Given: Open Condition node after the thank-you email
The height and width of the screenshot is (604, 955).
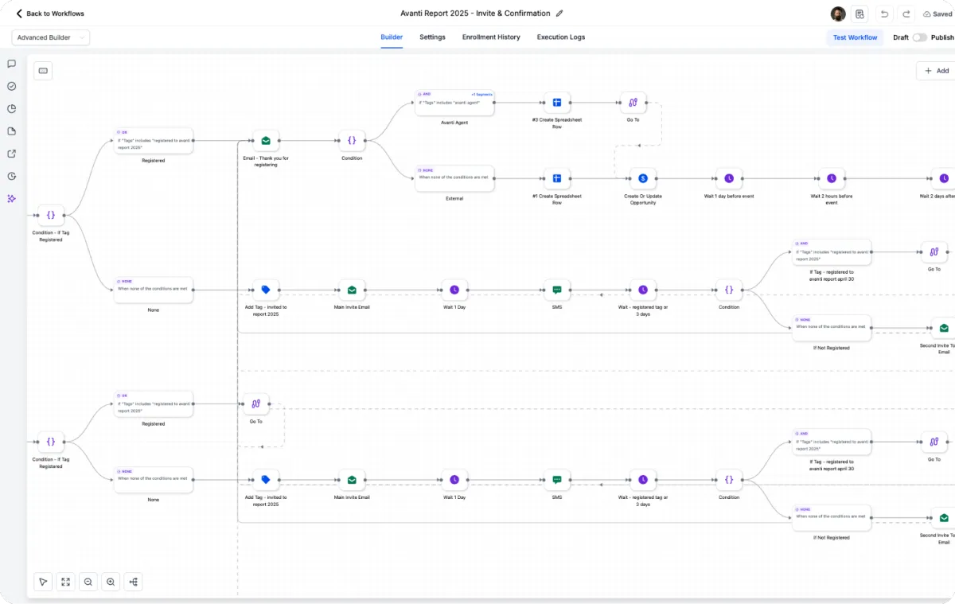Looking at the screenshot, I should pyautogui.click(x=352, y=141).
